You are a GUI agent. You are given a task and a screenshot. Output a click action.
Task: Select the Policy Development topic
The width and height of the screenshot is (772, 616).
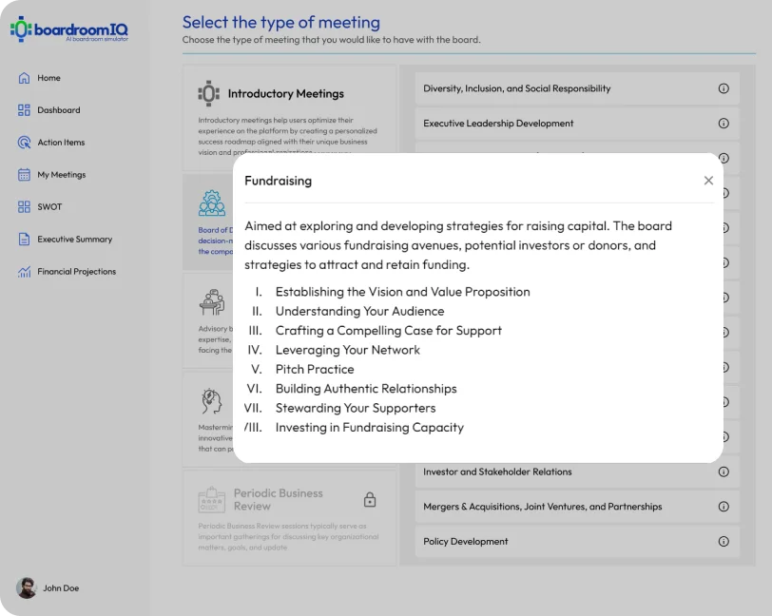(466, 542)
